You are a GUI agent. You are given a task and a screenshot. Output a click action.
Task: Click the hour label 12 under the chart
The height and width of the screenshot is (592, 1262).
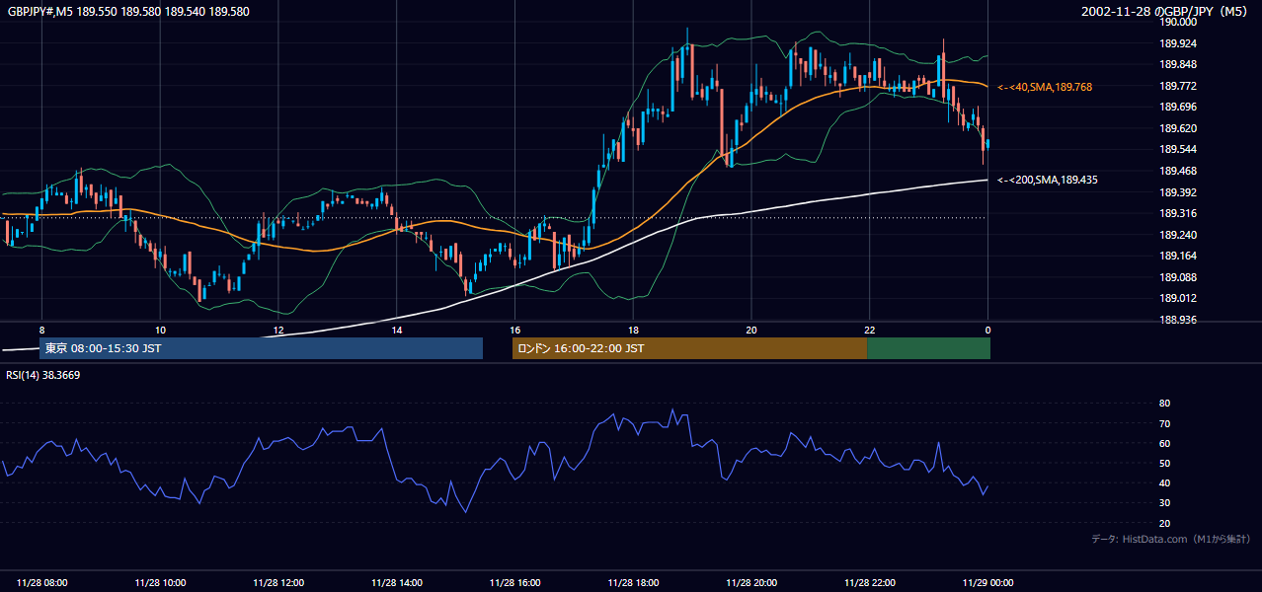pos(278,330)
